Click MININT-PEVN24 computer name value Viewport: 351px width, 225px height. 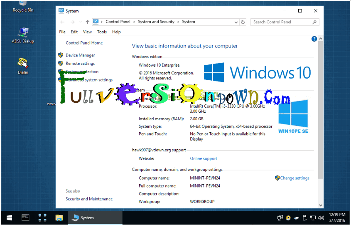pos(205,178)
